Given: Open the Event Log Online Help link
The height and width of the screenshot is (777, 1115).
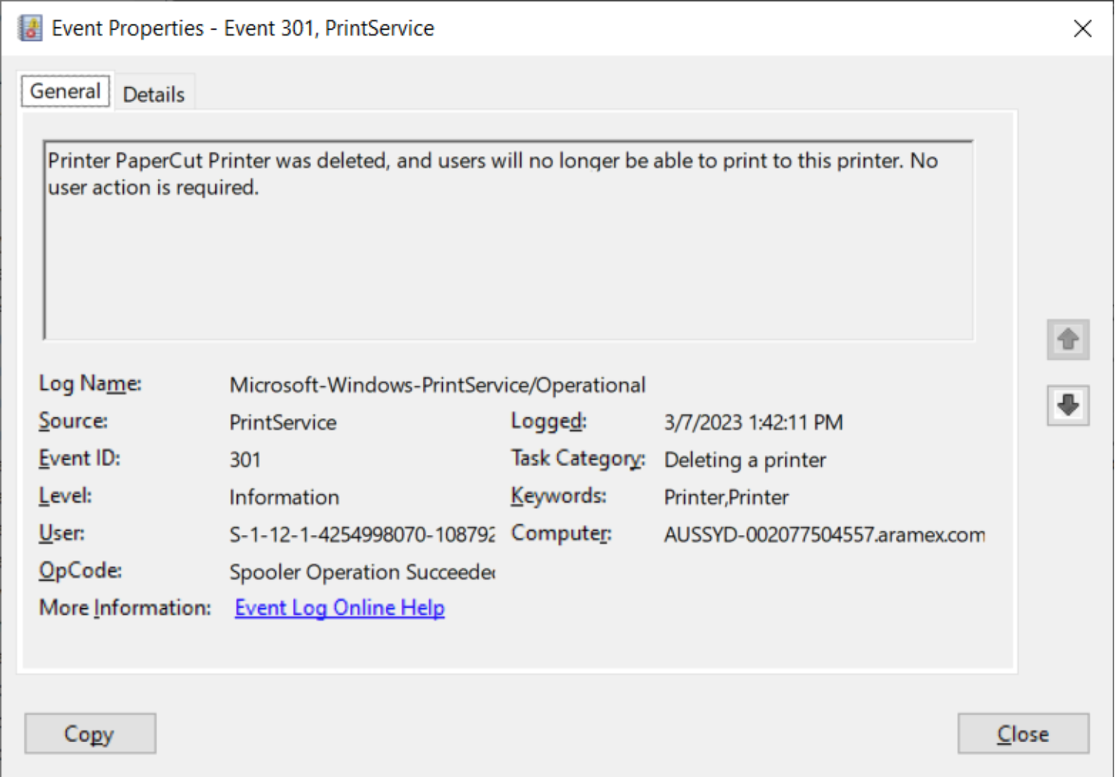Looking at the screenshot, I should click(x=339, y=607).
